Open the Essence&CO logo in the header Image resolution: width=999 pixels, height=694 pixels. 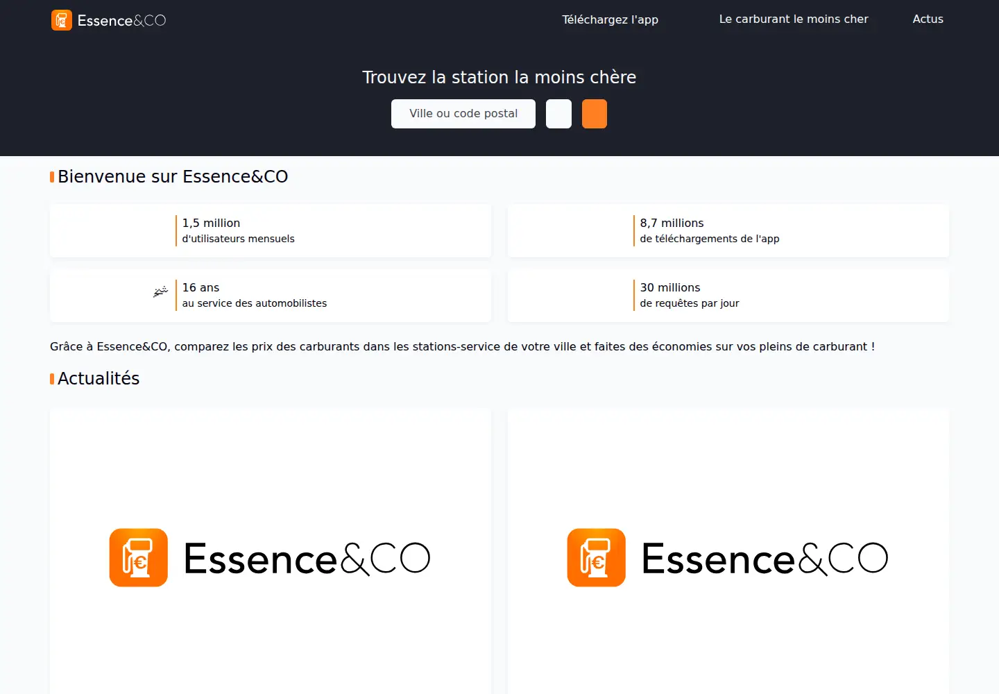tap(109, 20)
